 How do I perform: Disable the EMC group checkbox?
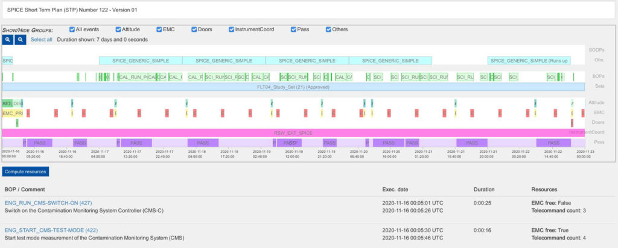(158, 29)
